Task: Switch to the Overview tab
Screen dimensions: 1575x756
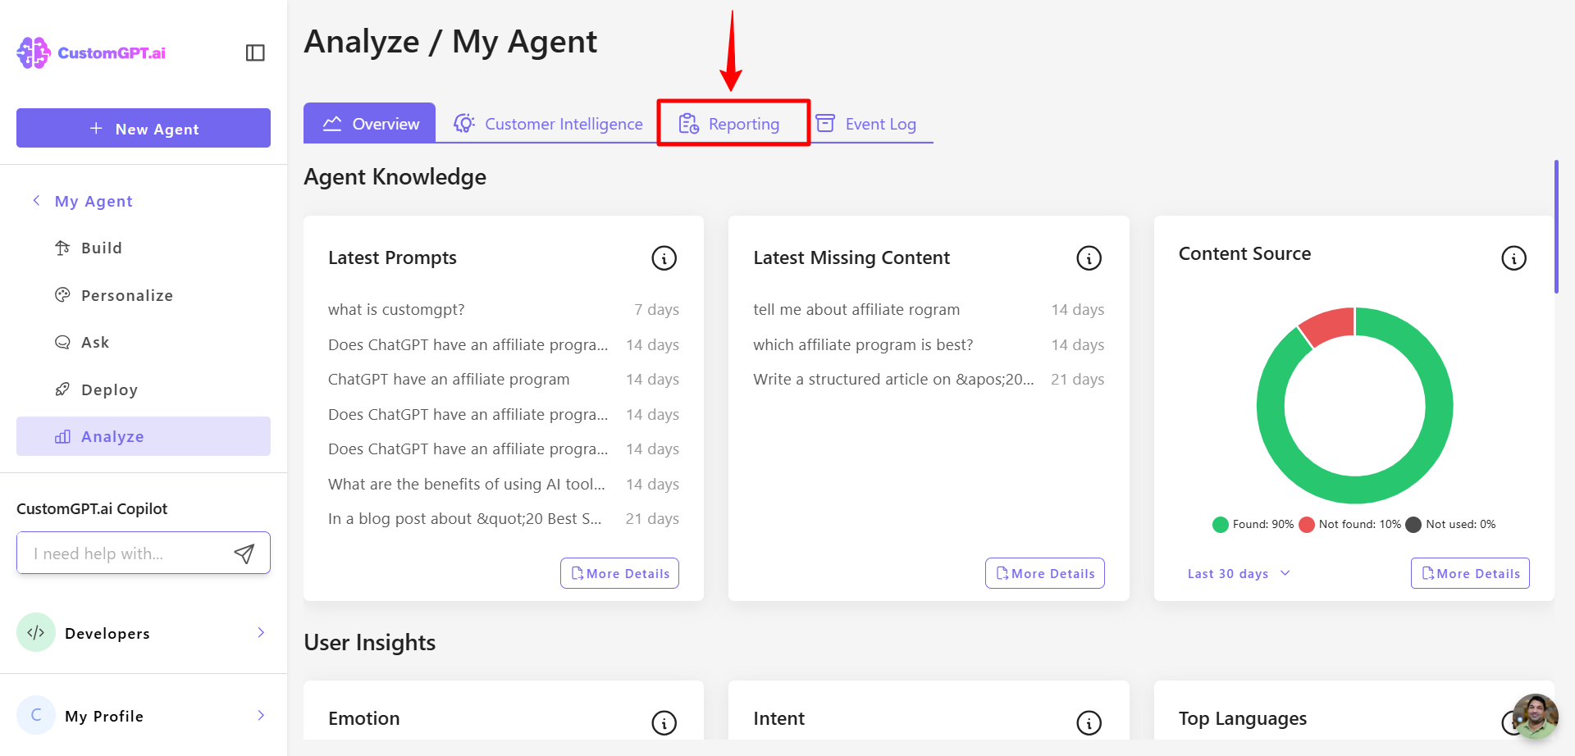Action: coord(369,123)
